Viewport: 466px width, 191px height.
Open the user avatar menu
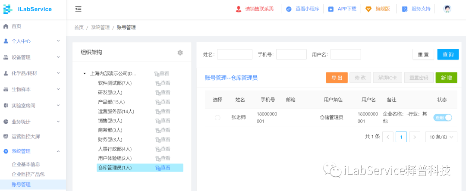[447, 9]
